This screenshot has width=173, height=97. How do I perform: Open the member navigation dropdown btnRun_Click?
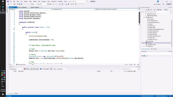(x=117, y=9)
